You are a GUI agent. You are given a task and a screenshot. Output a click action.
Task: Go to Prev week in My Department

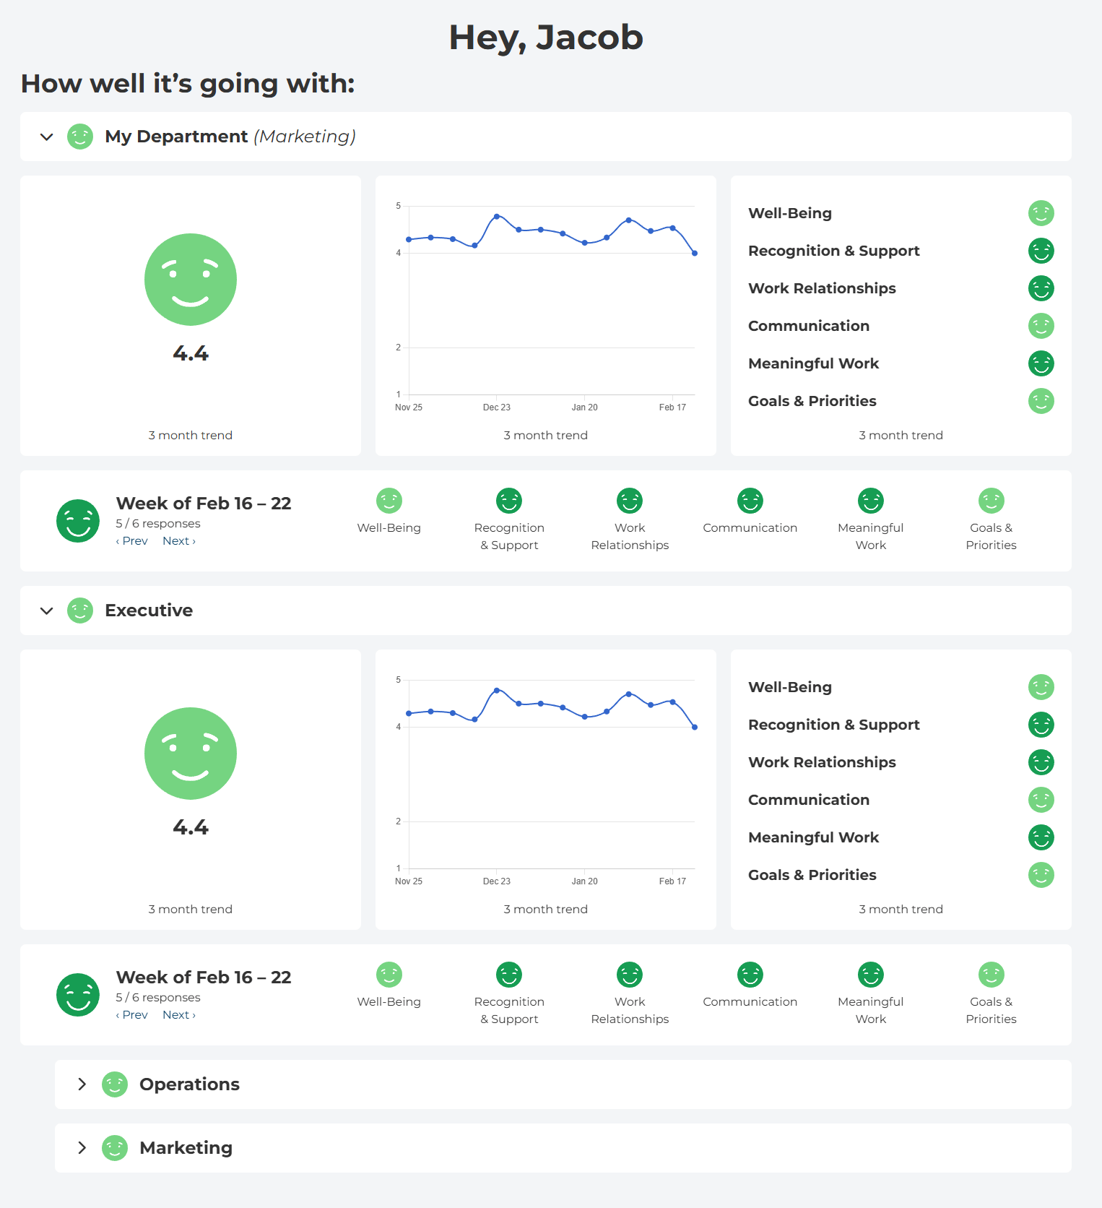[132, 541]
